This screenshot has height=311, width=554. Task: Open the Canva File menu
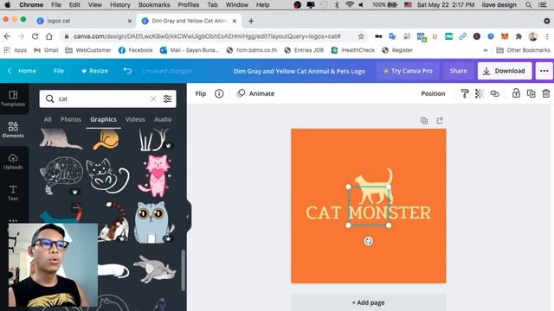click(x=59, y=71)
